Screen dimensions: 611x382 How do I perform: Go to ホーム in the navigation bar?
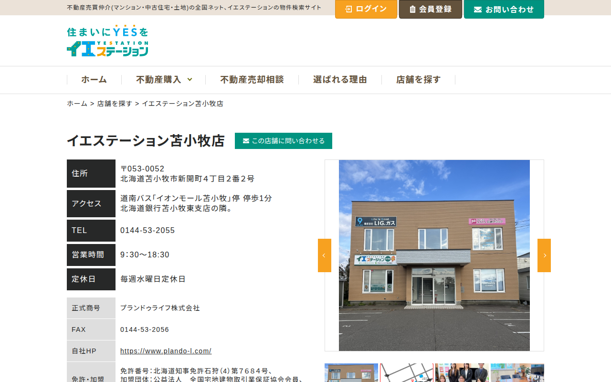[94, 80]
